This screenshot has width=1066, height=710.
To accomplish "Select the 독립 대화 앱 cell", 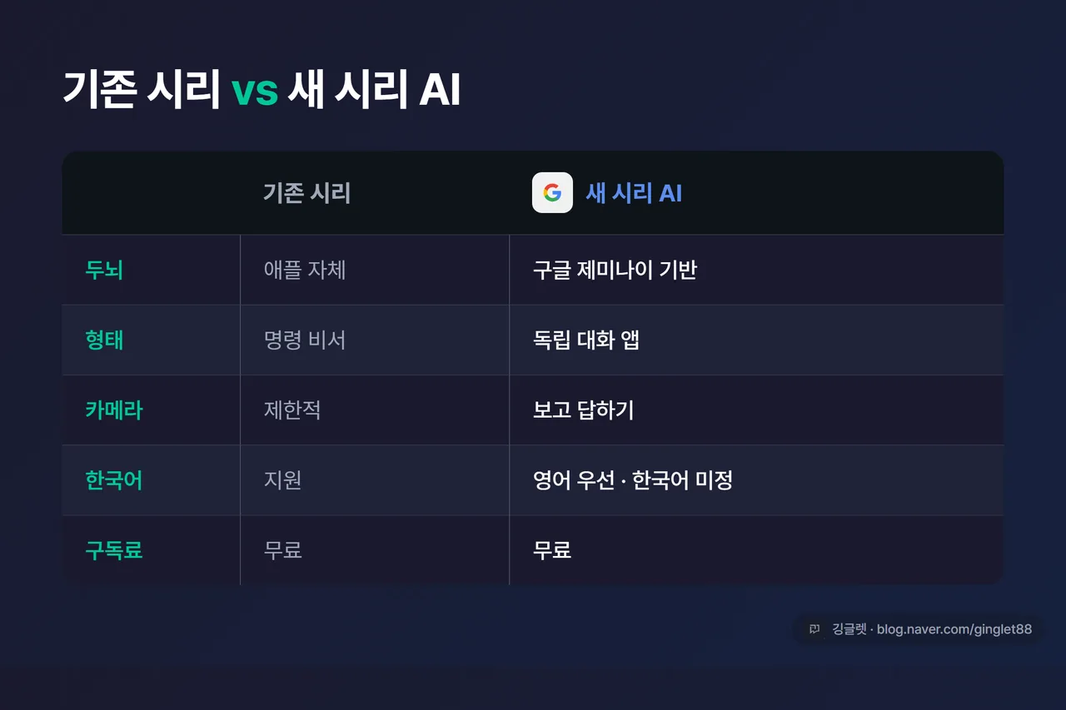I will [x=586, y=340].
